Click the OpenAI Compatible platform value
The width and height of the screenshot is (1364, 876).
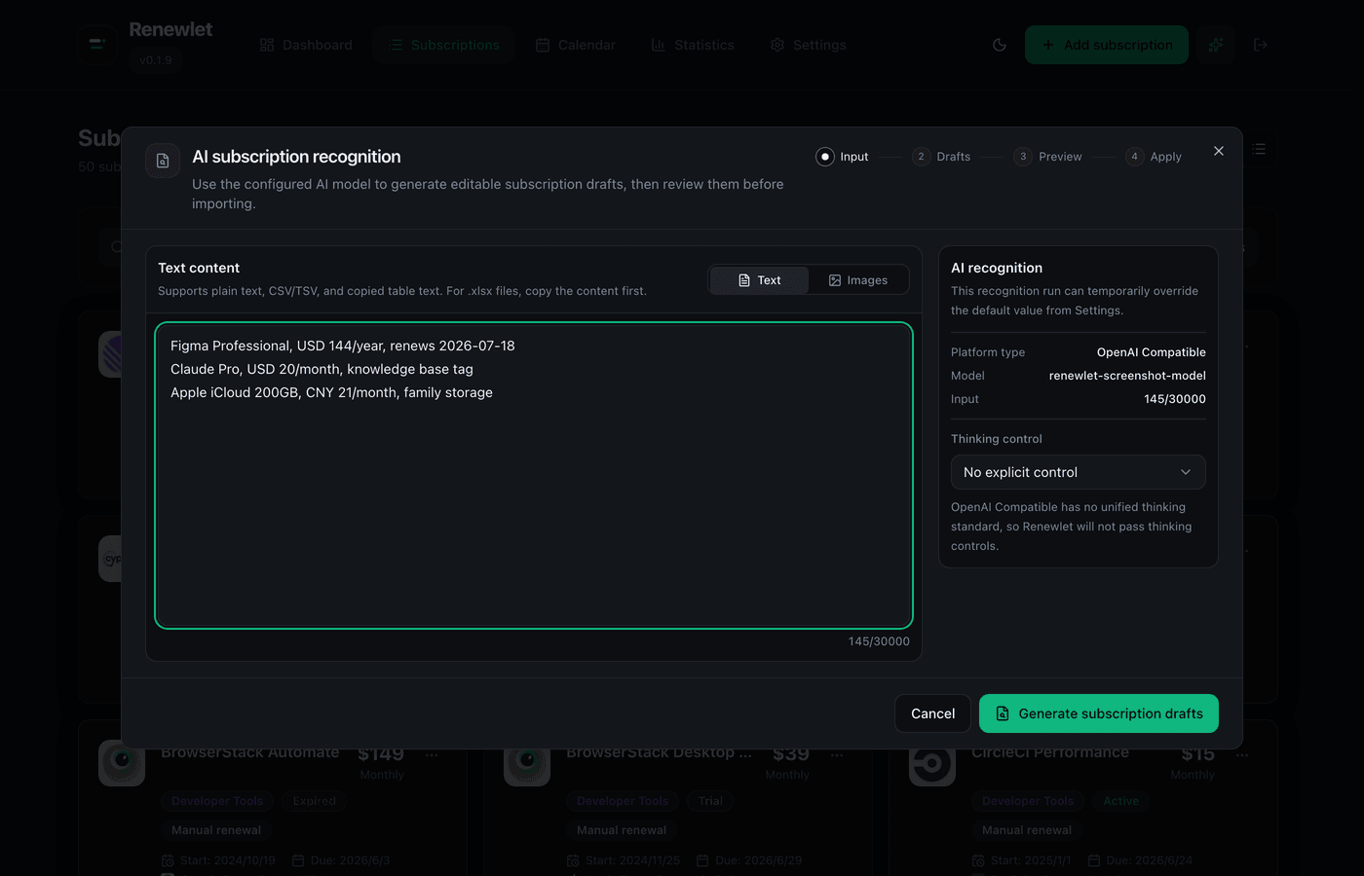click(1152, 352)
